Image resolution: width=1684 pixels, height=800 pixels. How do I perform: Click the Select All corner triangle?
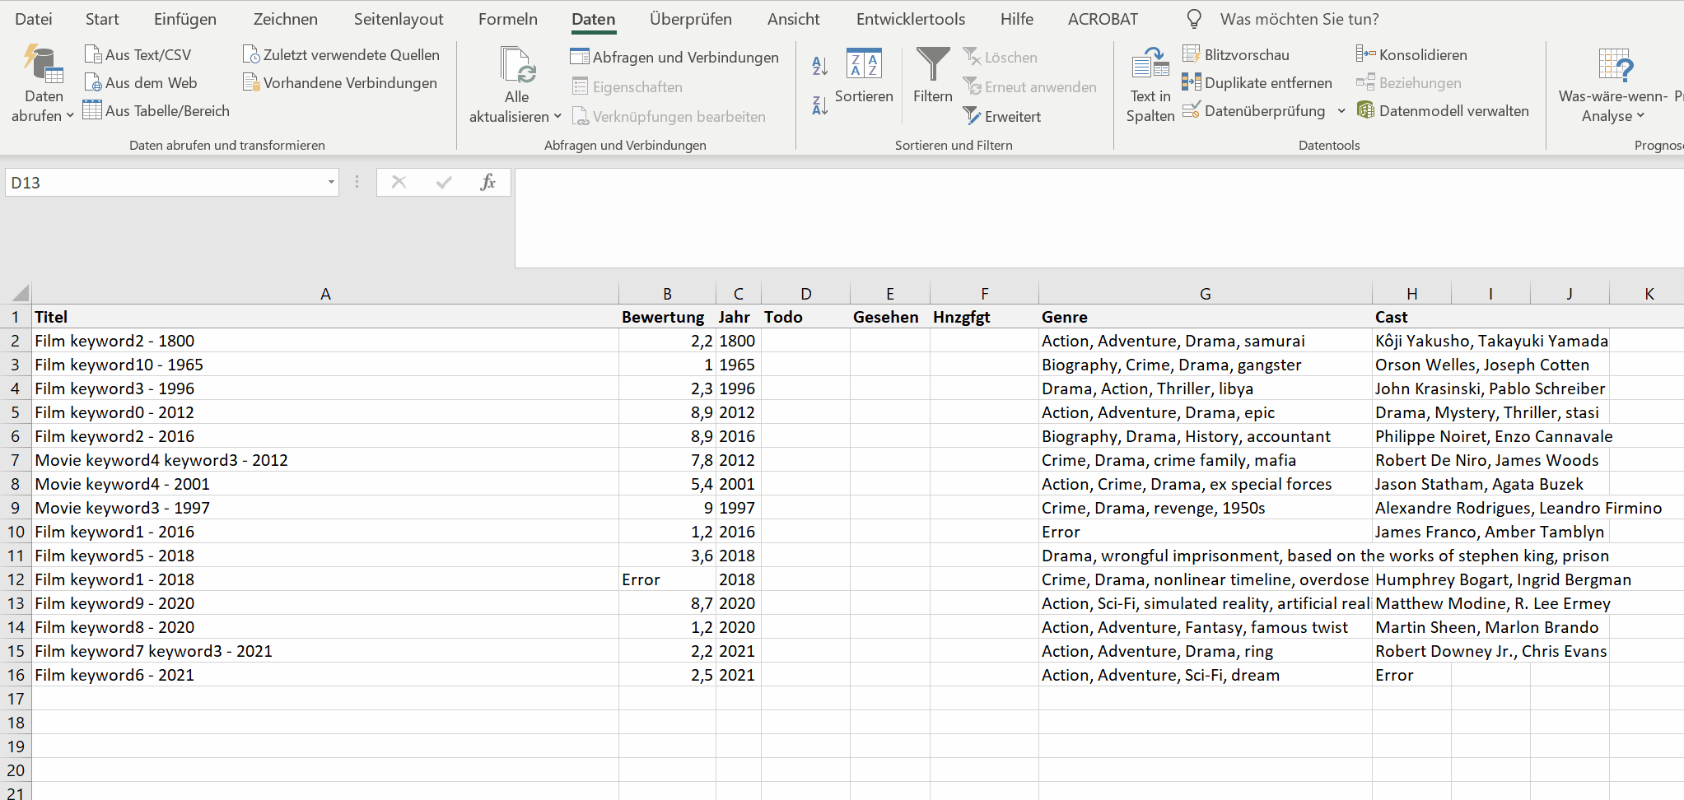[x=20, y=293]
